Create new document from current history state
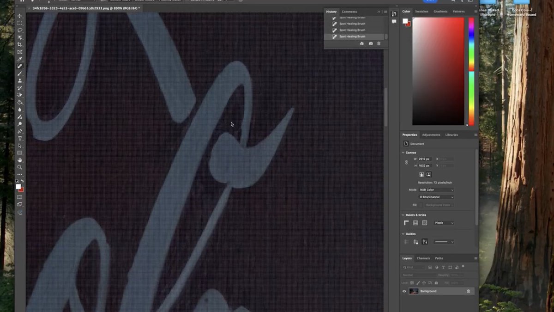 click(362, 43)
